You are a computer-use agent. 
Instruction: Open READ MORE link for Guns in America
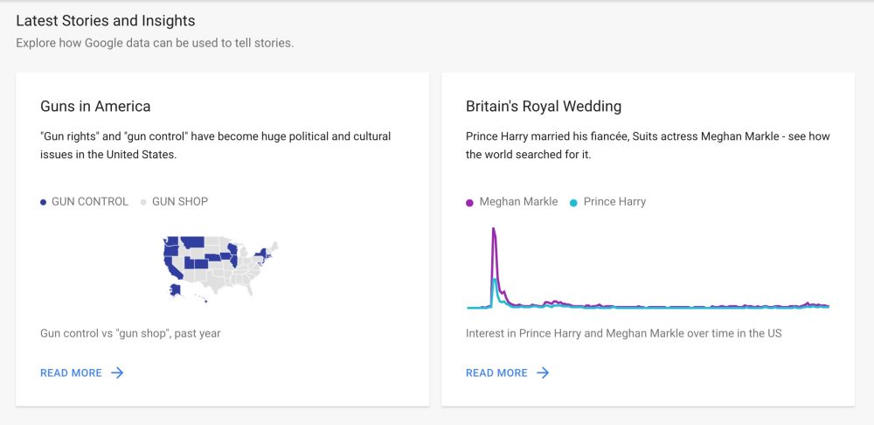click(72, 373)
